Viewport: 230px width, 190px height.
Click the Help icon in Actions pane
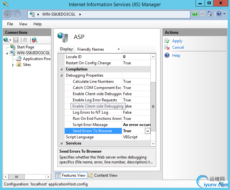167,56
